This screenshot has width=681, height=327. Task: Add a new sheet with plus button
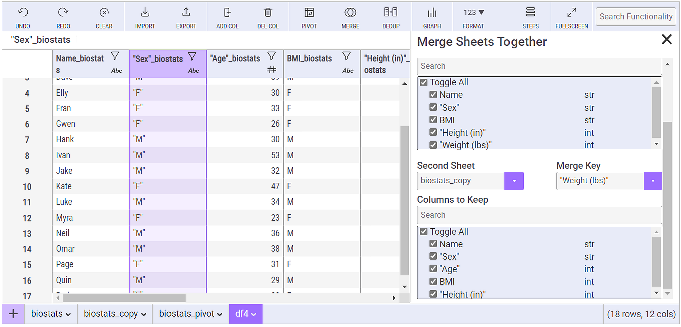coord(13,314)
